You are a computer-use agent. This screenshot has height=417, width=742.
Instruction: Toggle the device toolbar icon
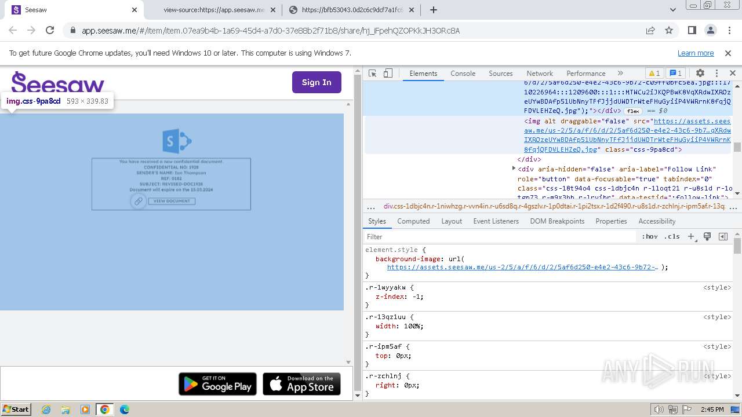pos(388,74)
